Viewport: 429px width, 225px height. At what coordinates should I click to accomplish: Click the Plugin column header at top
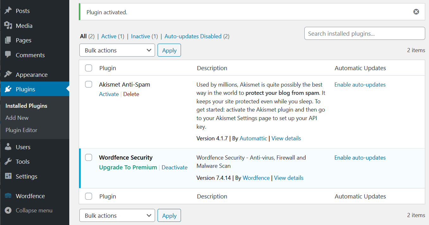[108, 68]
